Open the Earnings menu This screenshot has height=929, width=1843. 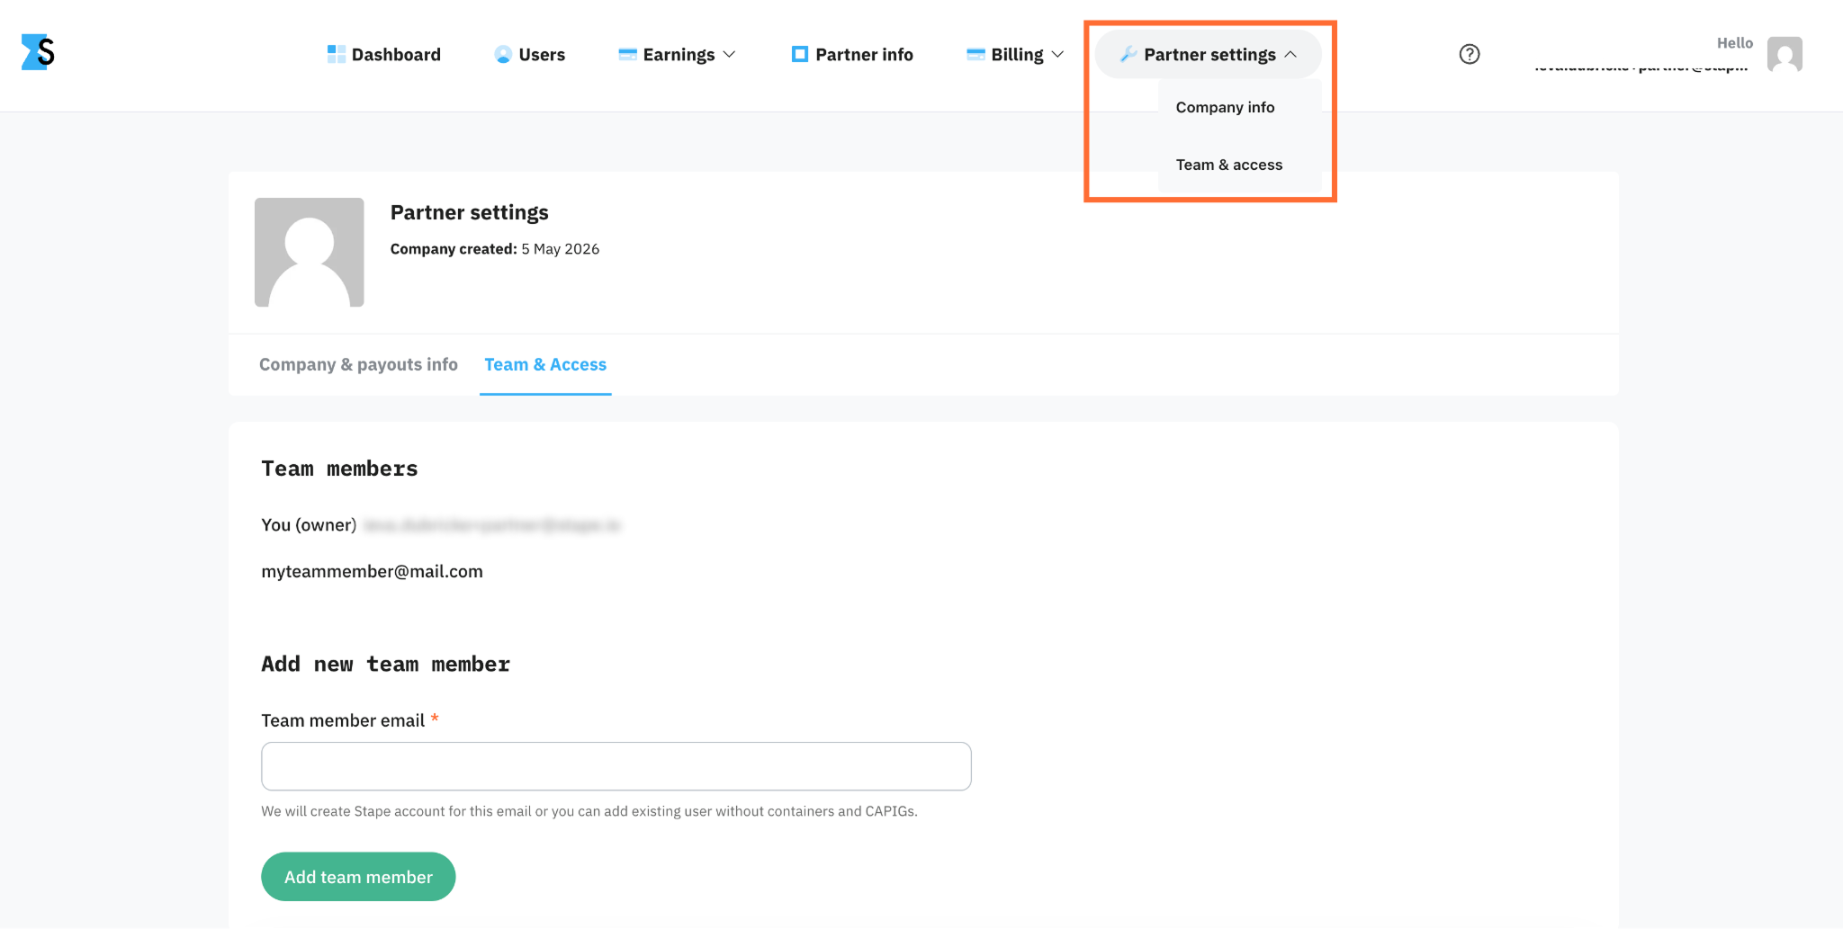pos(678,54)
